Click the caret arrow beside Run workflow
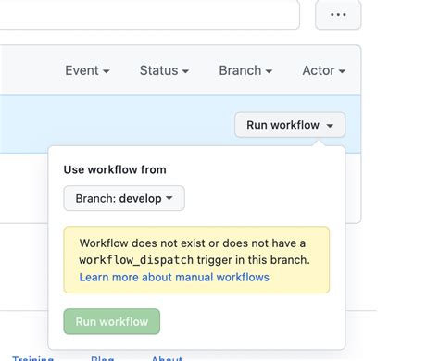The height and width of the screenshot is (361, 439). pyautogui.click(x=330, y=126)
